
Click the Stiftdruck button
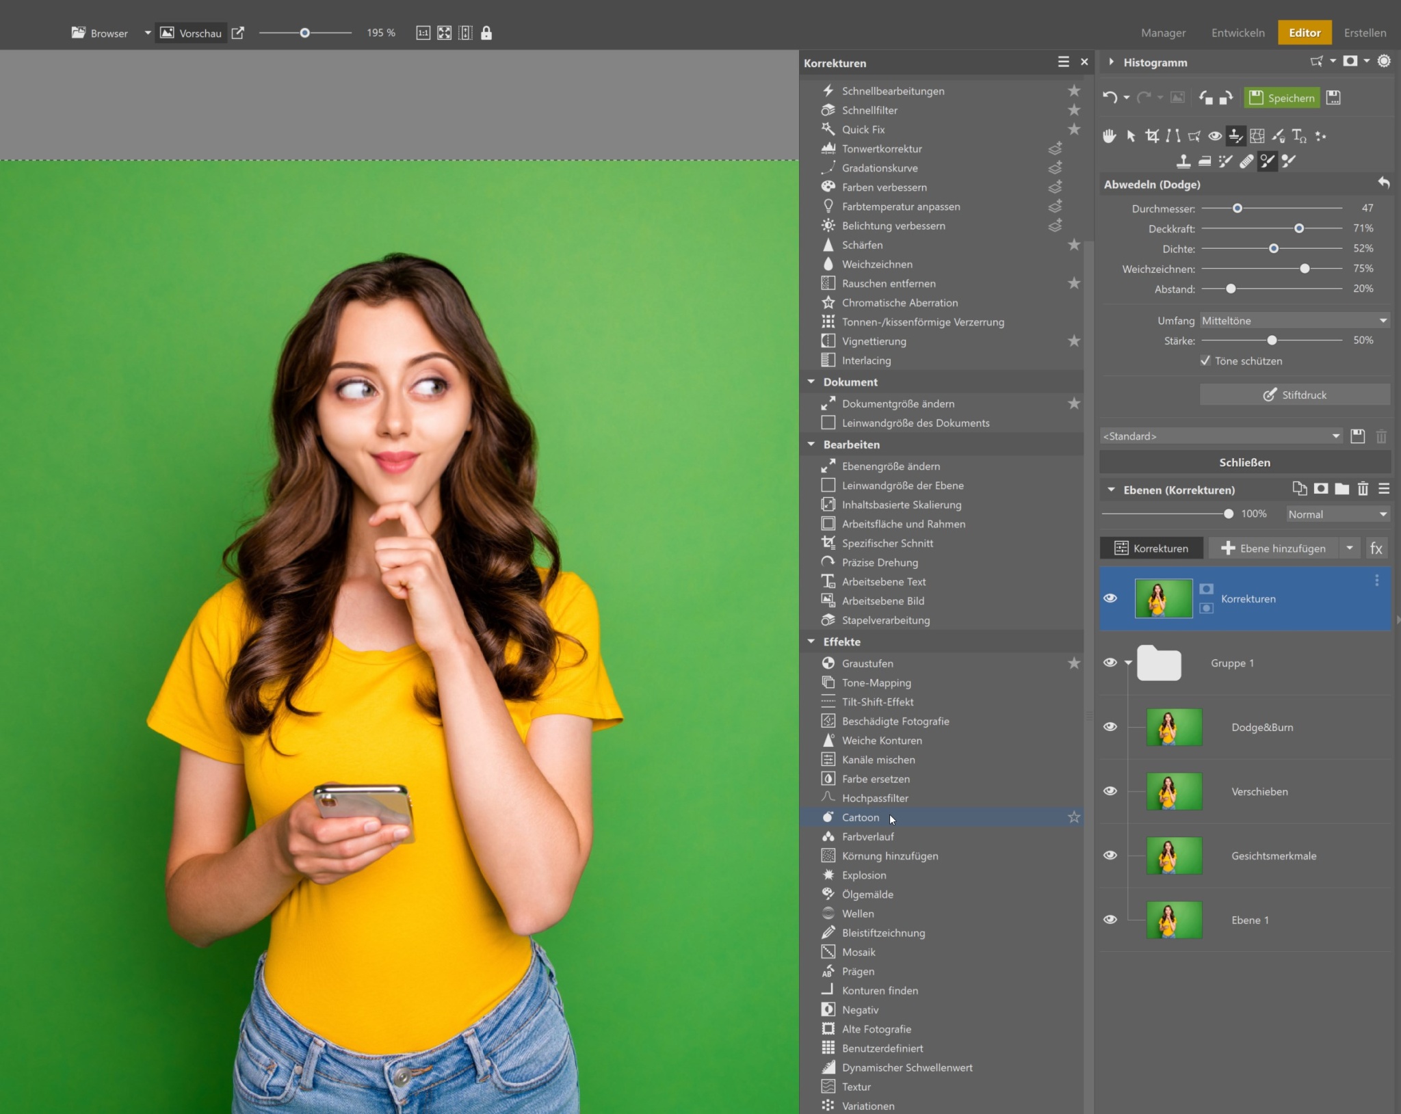[1295, 395]
